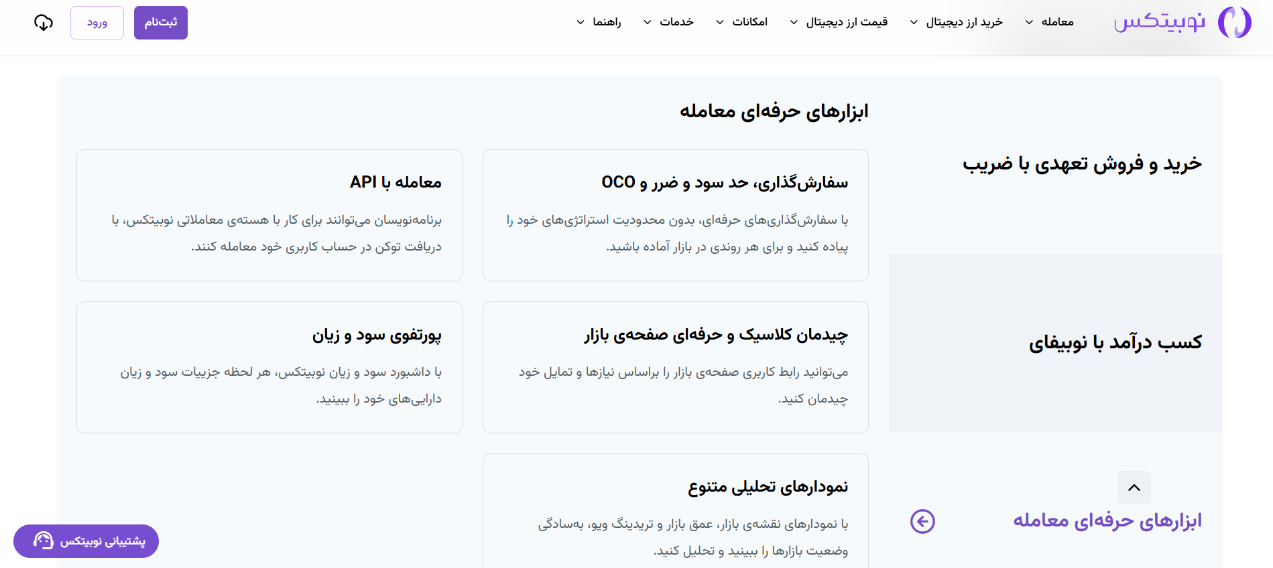The image size is (1273, 568).
Task: Open the معامله dropdown menu
Action: pyautogui.click(x=1050, y=22)
